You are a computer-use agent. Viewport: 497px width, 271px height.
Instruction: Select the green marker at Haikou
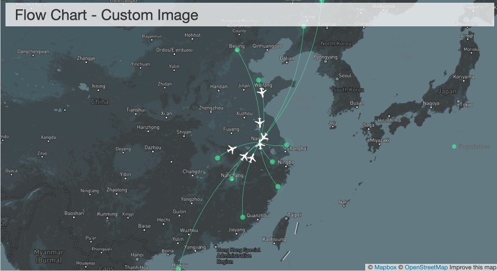[178, 269]
